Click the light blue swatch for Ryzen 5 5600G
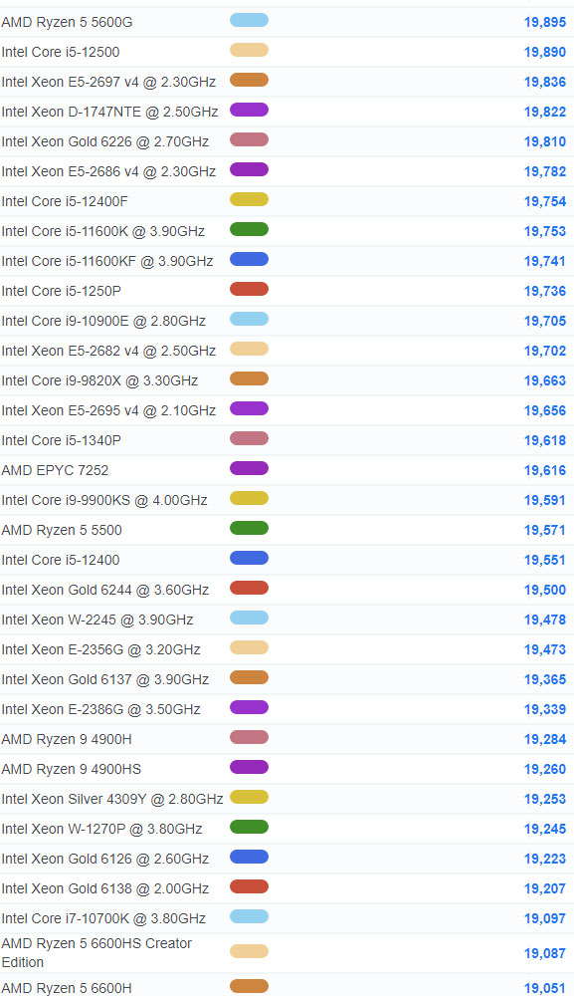This screenshot has width=574, height=996. tap(249, 20)
